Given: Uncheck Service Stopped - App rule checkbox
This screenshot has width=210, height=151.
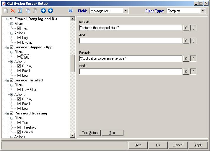Looking at the screenshot, I should pos(12,47).
